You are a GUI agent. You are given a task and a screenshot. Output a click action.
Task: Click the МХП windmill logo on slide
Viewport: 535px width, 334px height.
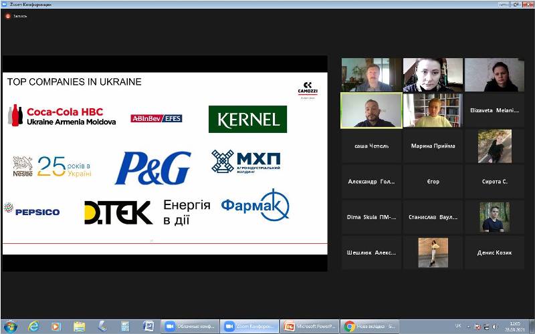(x=246, y=162)
